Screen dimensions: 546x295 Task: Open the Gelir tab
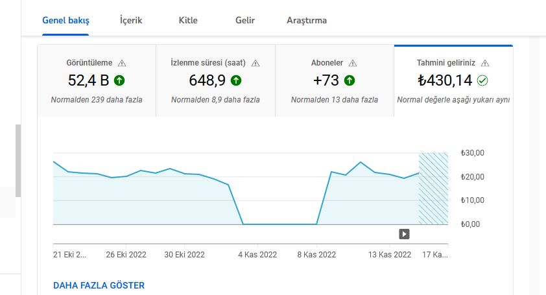[x=245, y=20]
